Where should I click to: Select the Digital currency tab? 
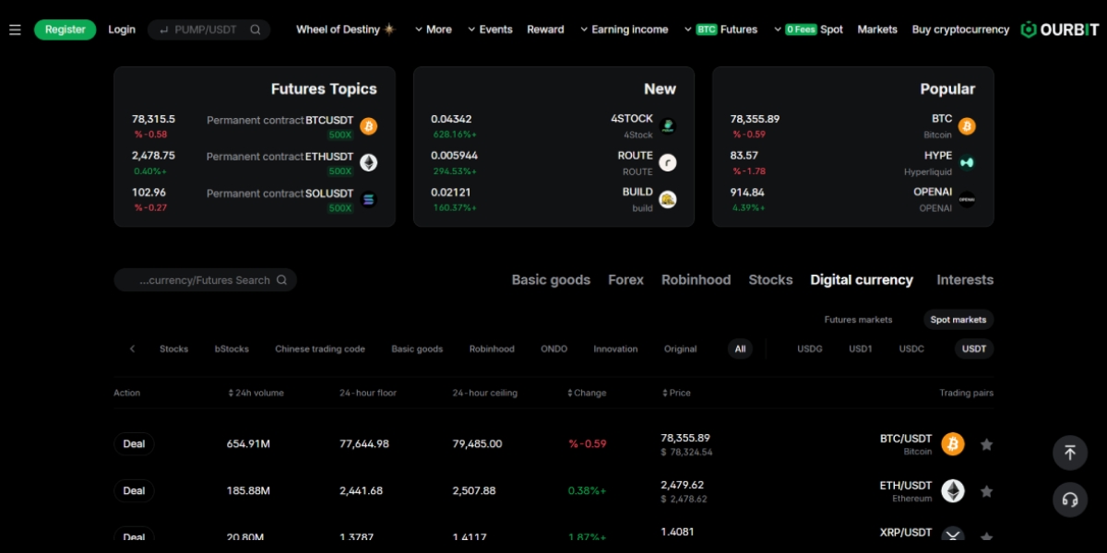862,280
